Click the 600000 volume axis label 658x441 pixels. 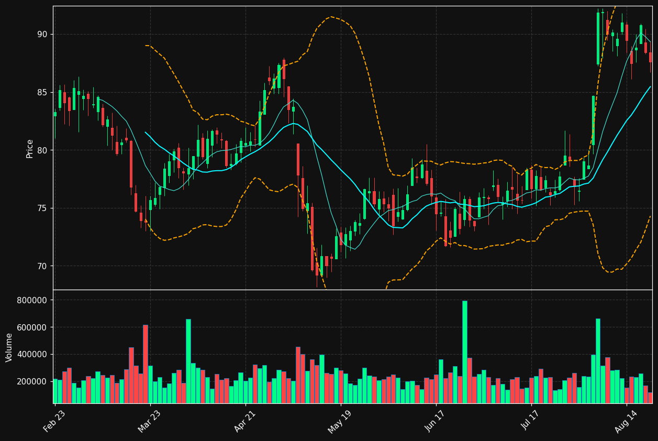pyautogui.click(x=33, y=327)
